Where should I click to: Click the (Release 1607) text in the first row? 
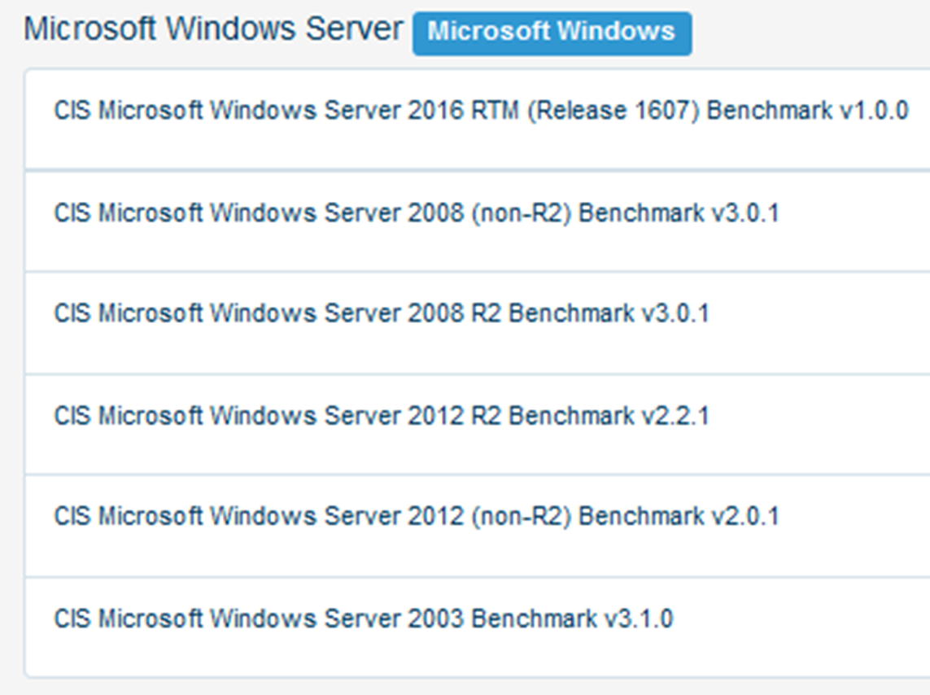[x=613, y=111]
